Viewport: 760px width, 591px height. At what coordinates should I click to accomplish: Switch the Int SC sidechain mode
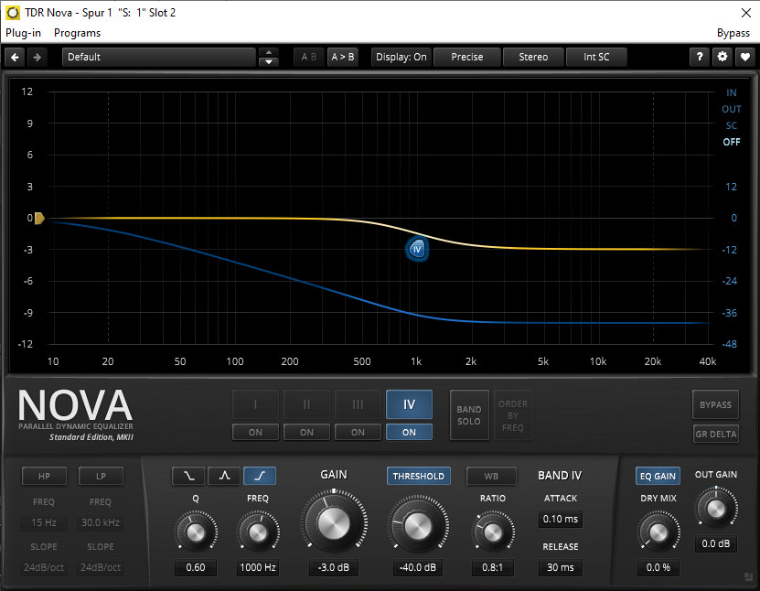pyautogui.click(x=596, y=58)
